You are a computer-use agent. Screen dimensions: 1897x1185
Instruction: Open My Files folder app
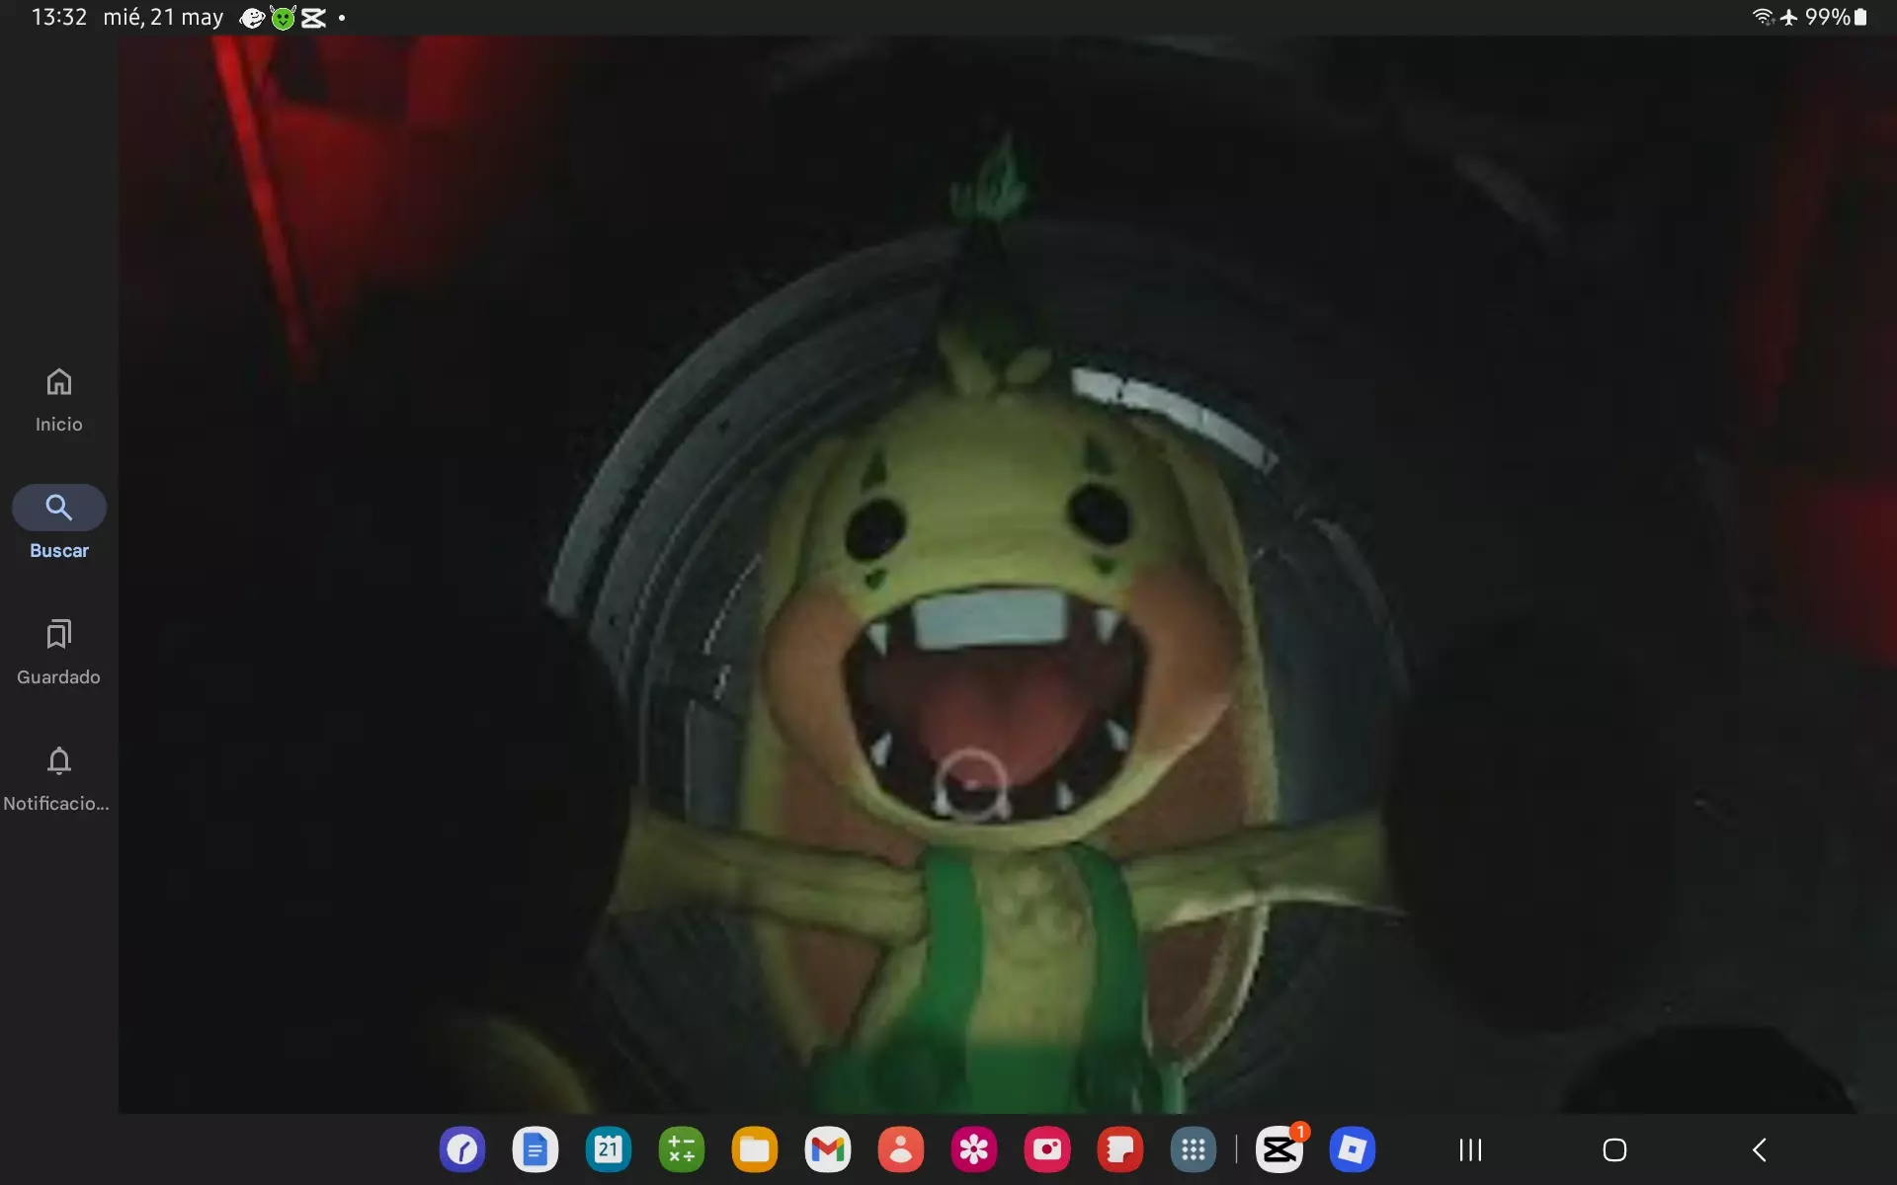pos(755,1149)
